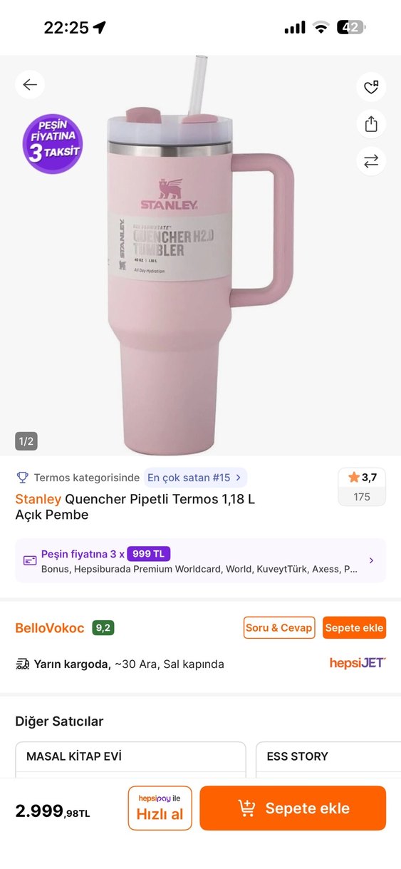401x869 pixels.
Task: Open BelloVokoc seller page
Action: (50, 628)
